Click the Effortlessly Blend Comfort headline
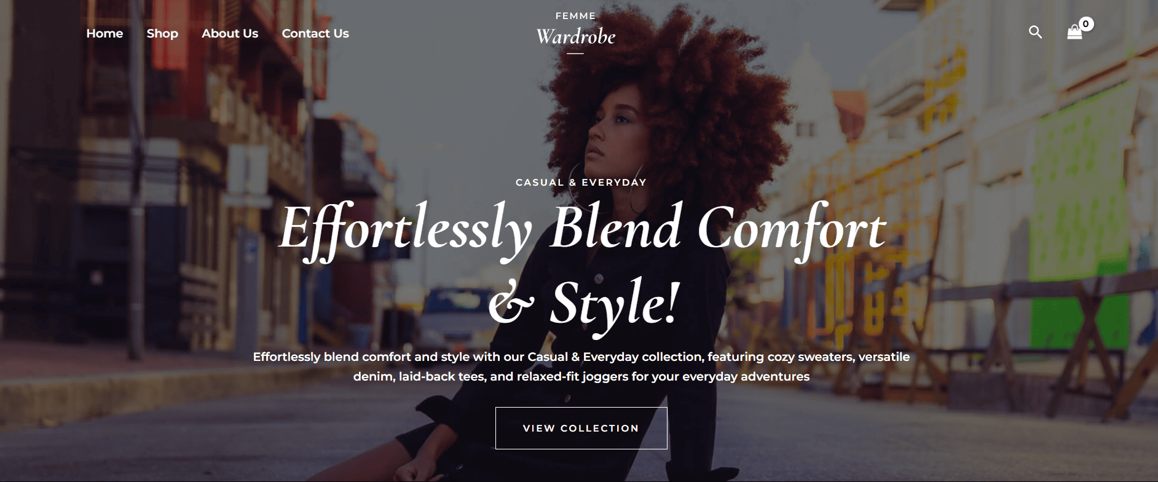The height and width of the screenshot is (482, 1158). (582, 229)
